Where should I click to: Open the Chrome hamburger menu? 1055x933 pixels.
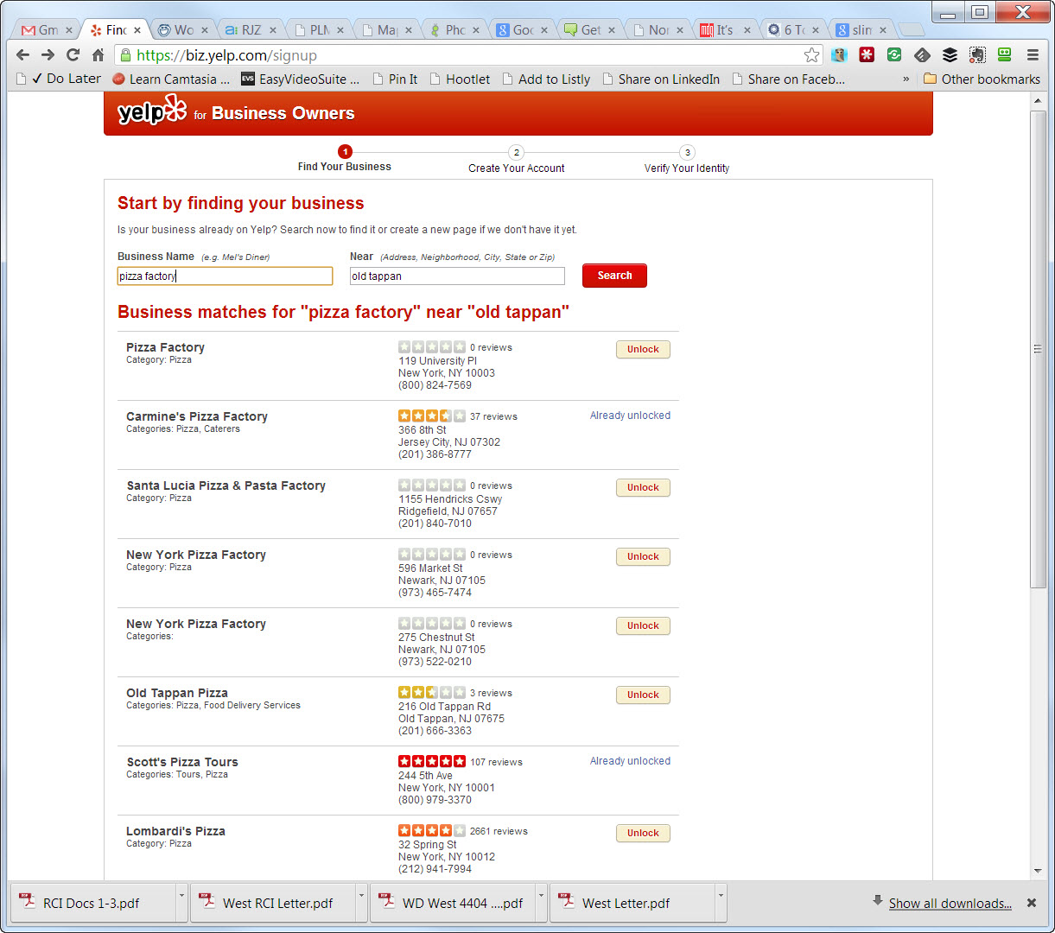1033,54
